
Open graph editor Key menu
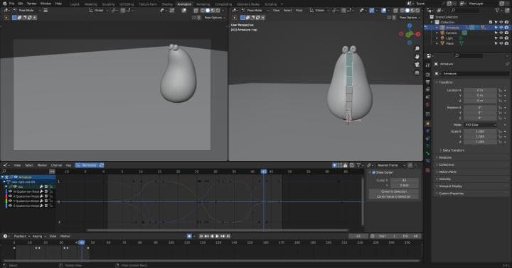click(68, 165)
